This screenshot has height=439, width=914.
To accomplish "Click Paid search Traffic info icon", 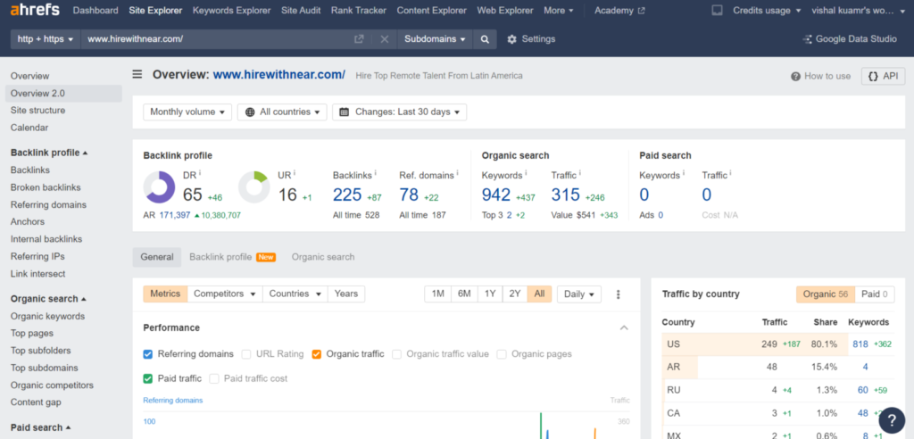I will click(x=730, y=172).
